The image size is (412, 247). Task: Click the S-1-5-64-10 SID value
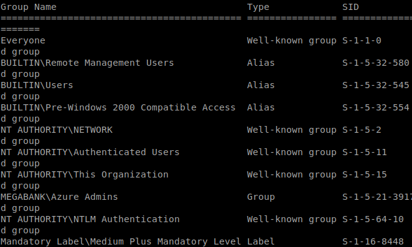[x=373, y=219]
